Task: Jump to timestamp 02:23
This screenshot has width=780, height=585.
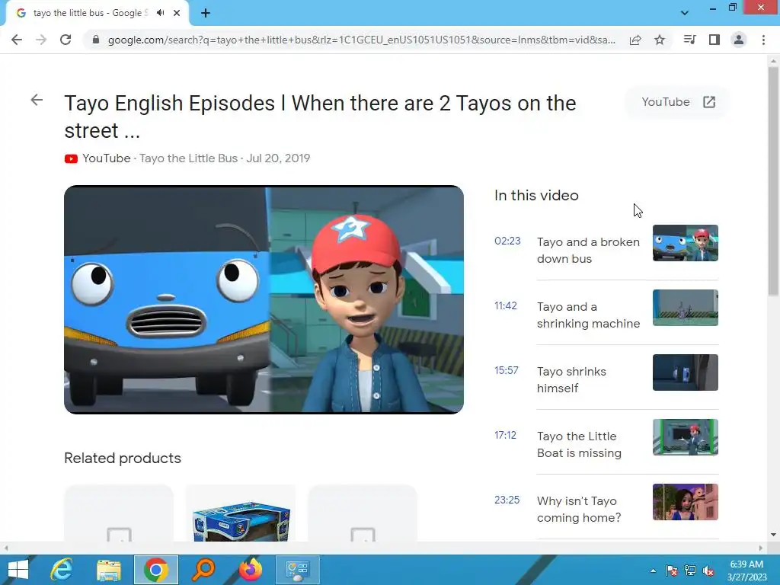Action: click(x=507, y=241)
